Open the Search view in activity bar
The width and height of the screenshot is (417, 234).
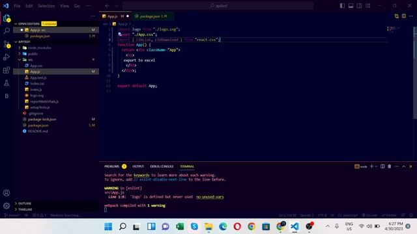pyautogui.click(x=7, y=31)
